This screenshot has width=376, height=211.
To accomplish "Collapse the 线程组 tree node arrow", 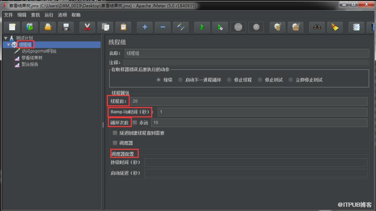I will pos(8,45).
